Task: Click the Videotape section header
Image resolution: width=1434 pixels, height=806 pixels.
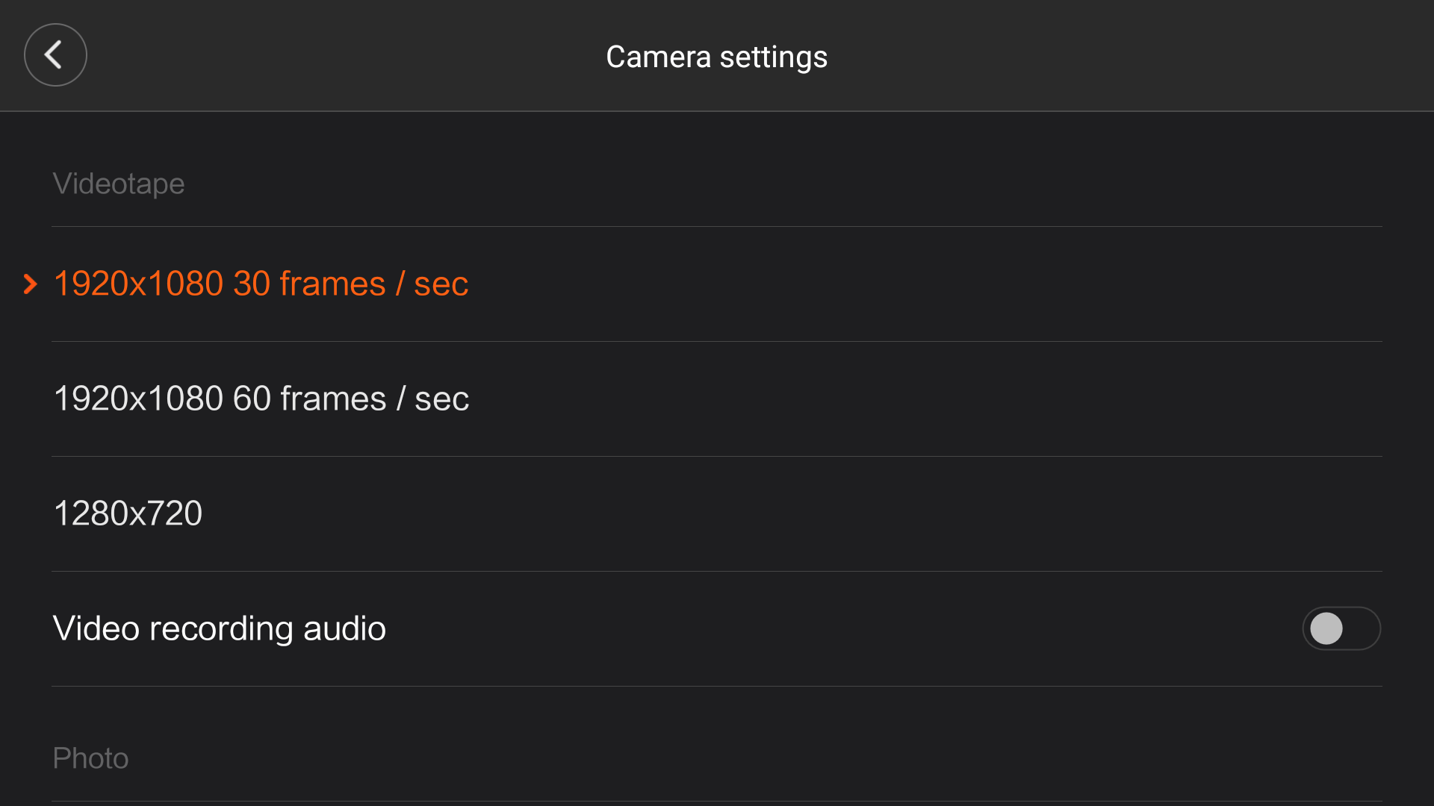Action: point(119,184)
